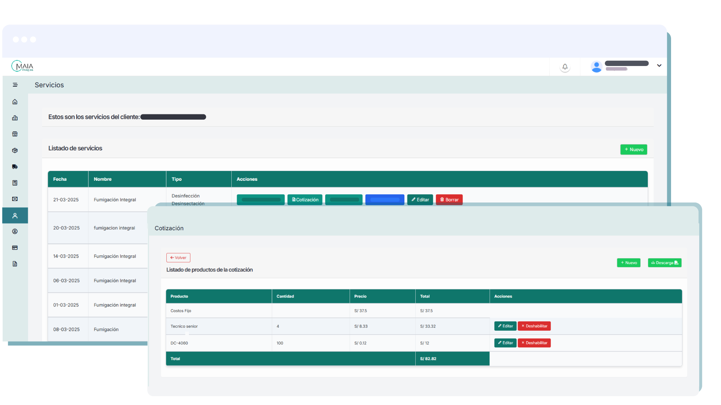721x405 pixels.
Task: Add new service with Nuevo button
Action: (634, 150)
